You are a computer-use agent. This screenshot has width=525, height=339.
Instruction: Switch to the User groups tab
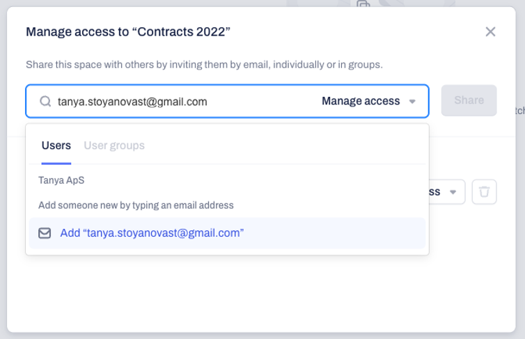[114, 145]
